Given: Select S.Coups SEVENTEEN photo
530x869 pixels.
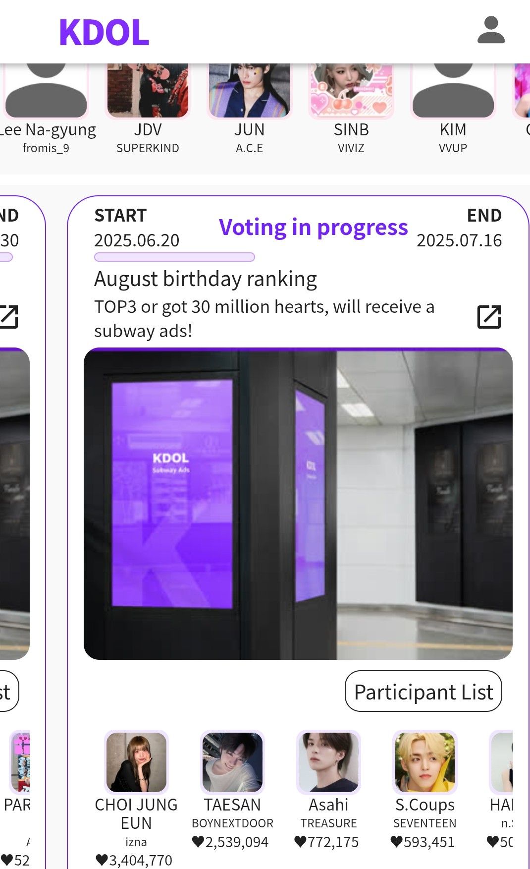Looking at the screenshot, I should click(424, 762).
